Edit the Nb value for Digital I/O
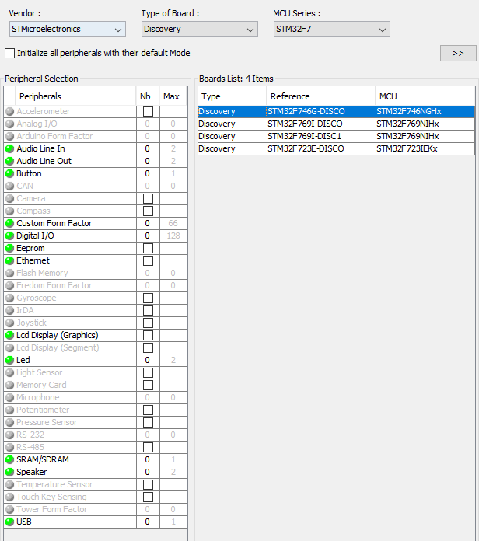Image resolution: width=479 pixels, height=541 pixels. (x=148, y=236)
